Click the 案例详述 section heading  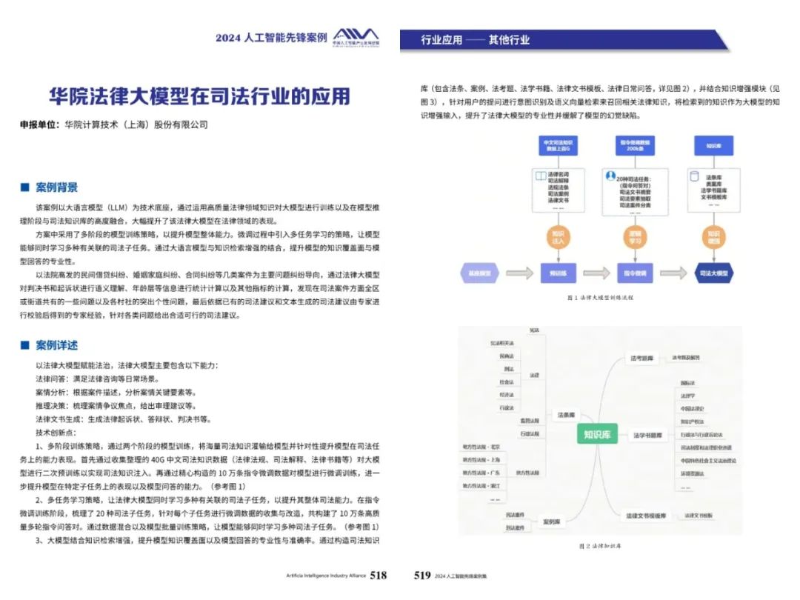click(x=56, y=345)
